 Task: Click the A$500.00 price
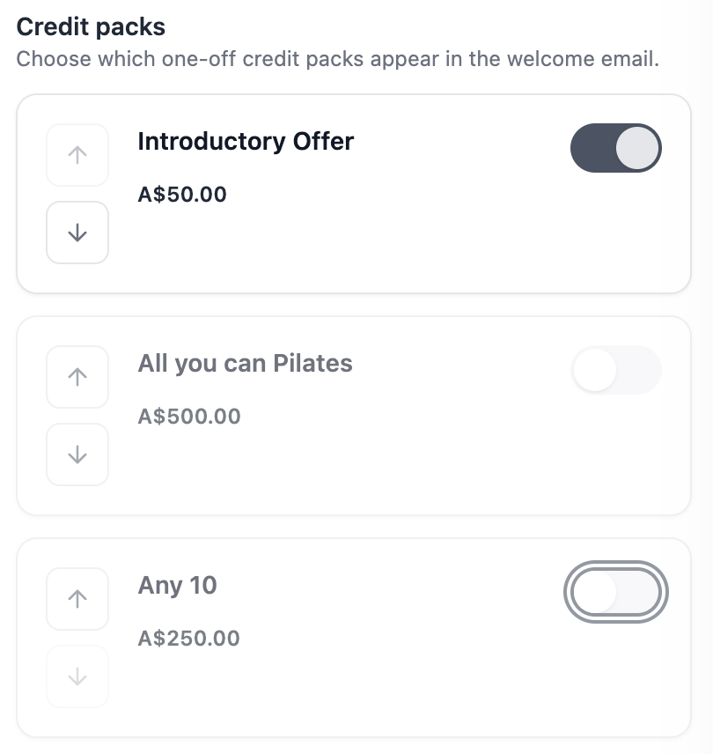188,417
